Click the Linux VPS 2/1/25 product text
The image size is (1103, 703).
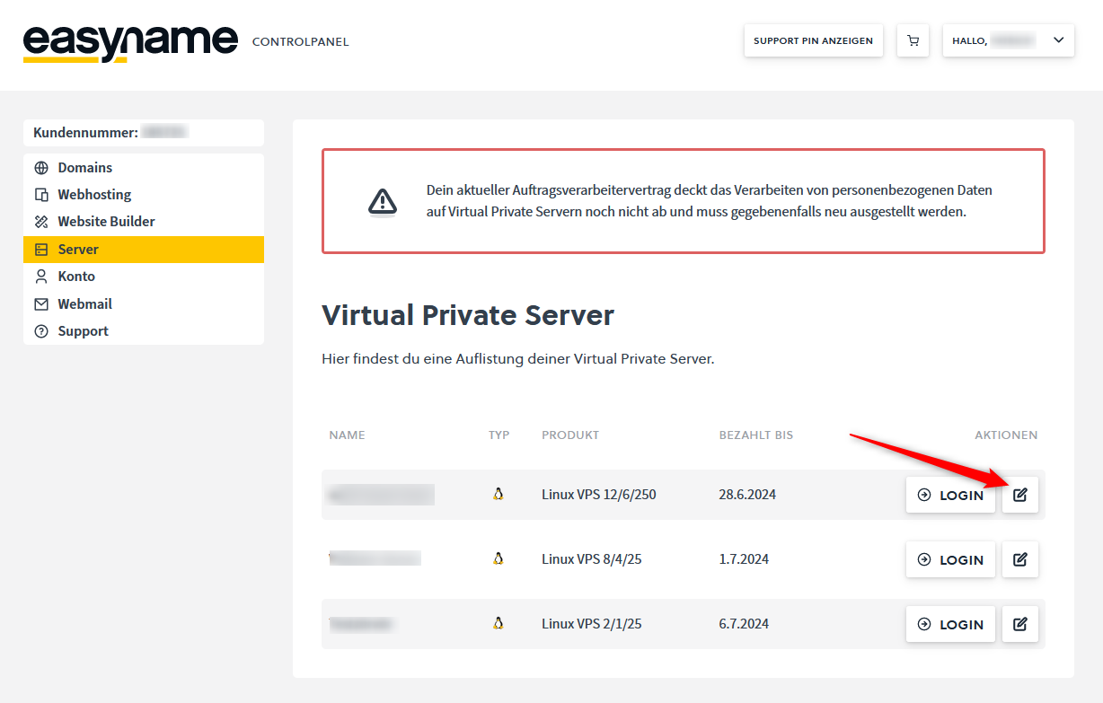click(x=592, y=624)
